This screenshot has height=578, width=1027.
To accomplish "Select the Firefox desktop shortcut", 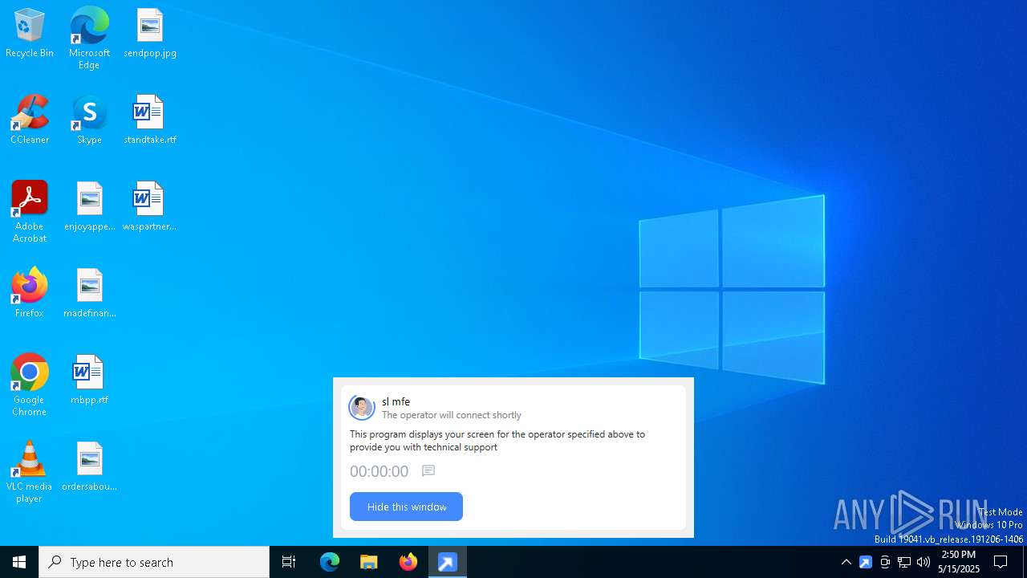I will tap(30, 294).
